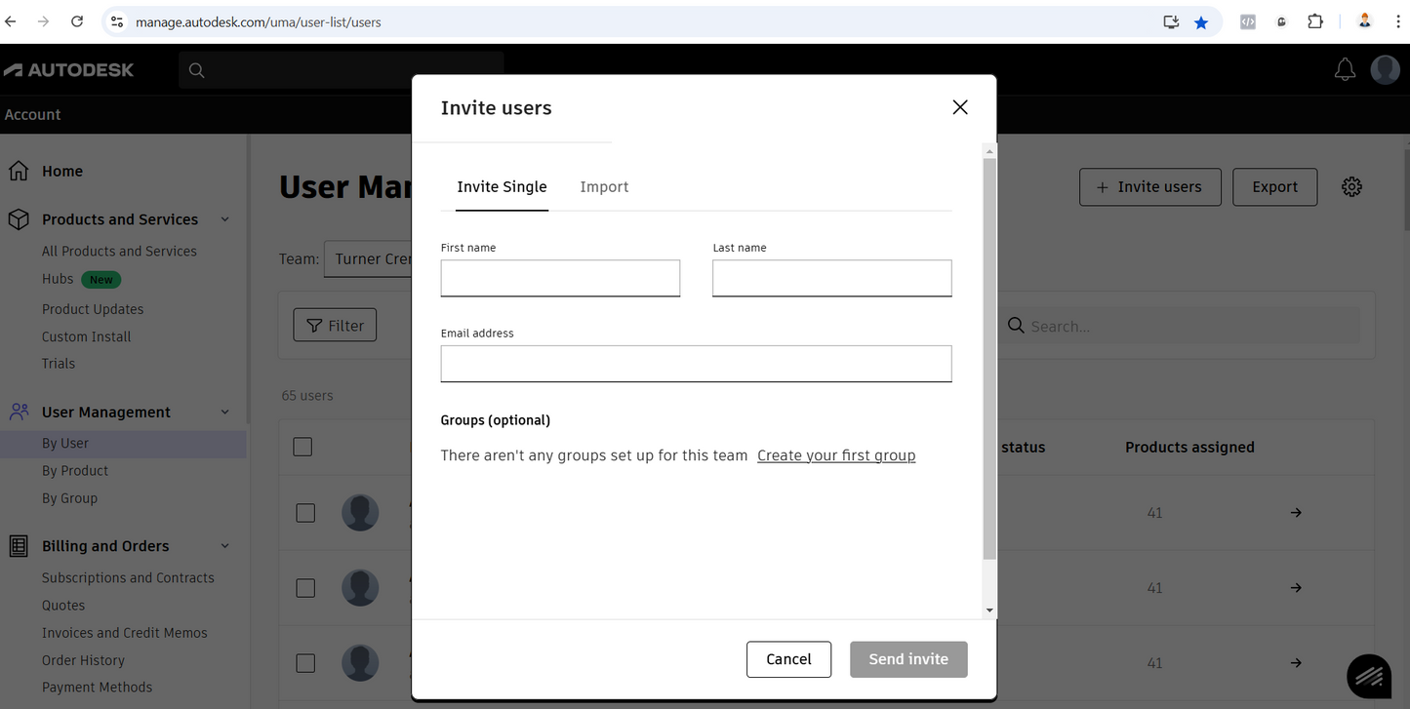The image size is (1410, 709).
Task: Click the Export button
Action: [1274, 187]
